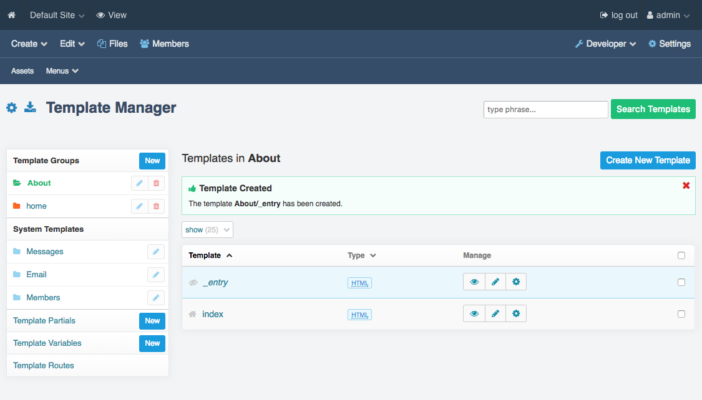Open Email system templates
This screenshot has height=400, width=702.
tap(36, 274)
